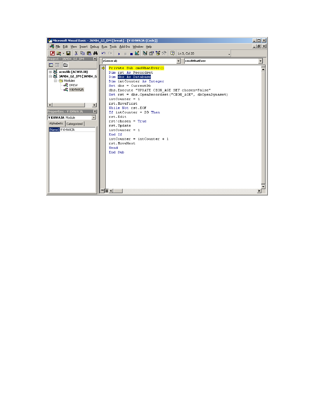Screen dimensions: 314x406
Task: Click the Run/Continue play icon
Action: coord(119,54)
